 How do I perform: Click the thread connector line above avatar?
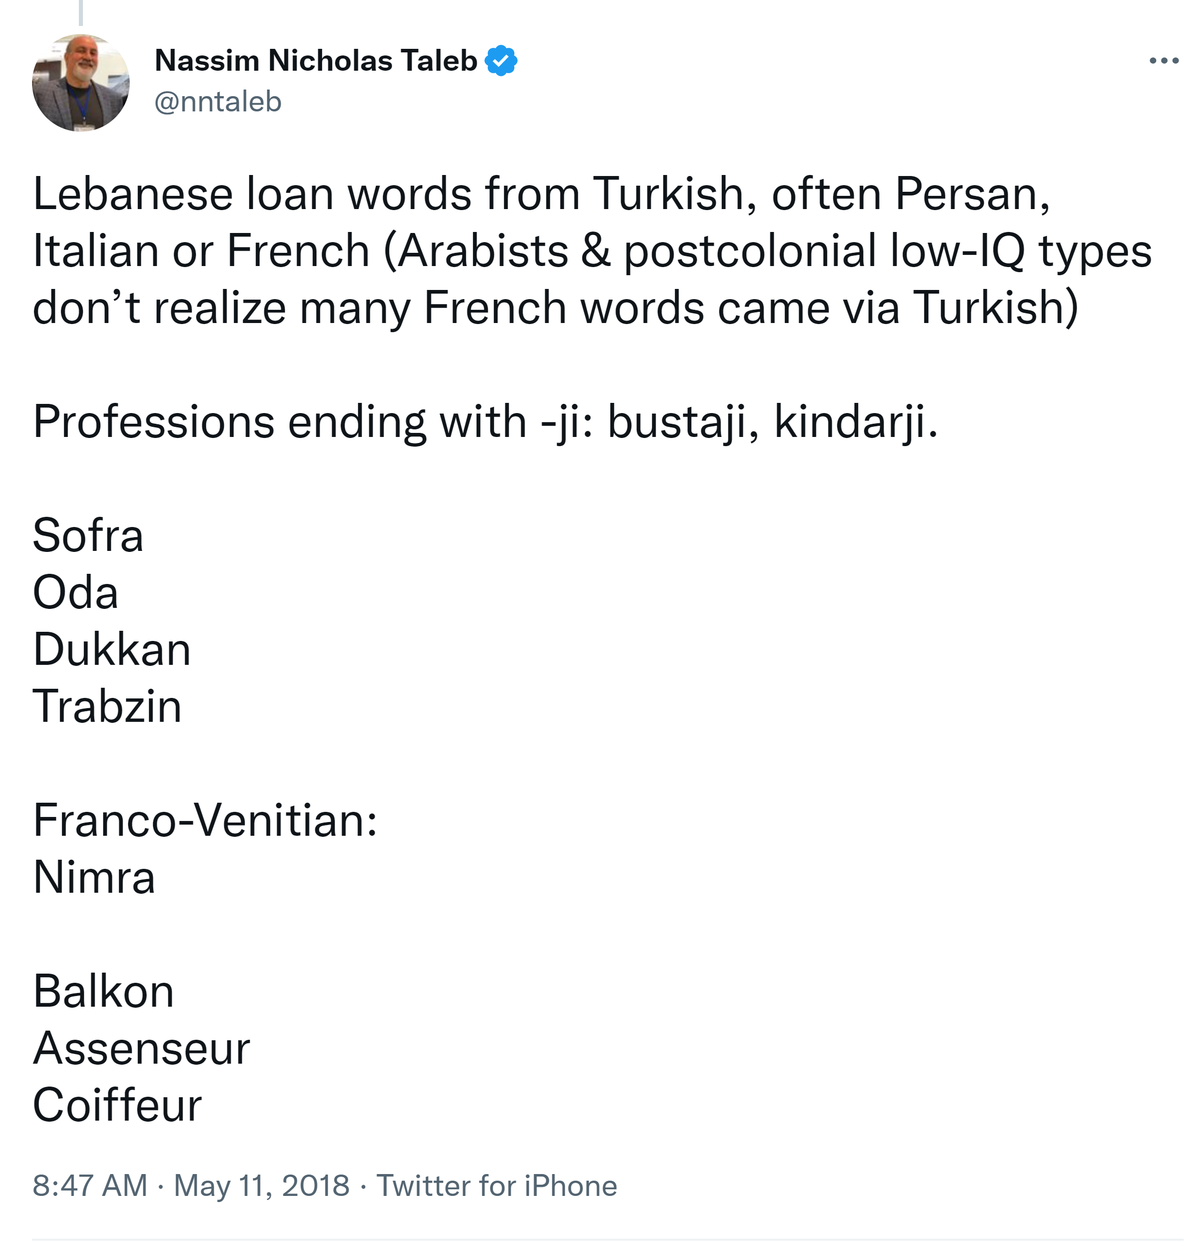tap(81, 12)
